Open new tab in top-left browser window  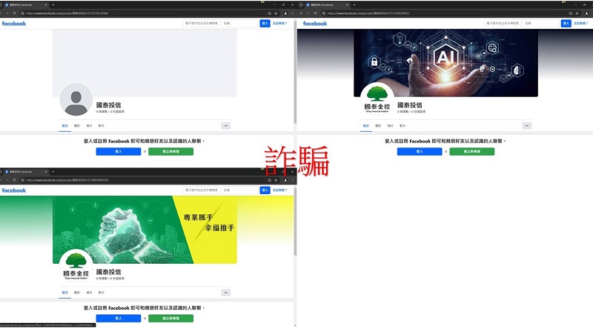(53, 5)
